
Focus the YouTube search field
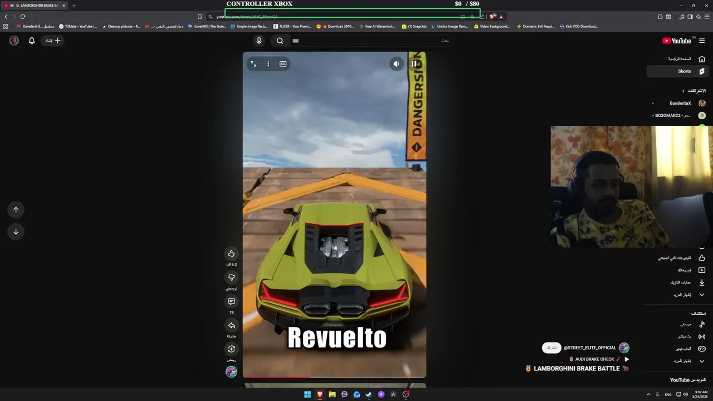pos(370,41)
